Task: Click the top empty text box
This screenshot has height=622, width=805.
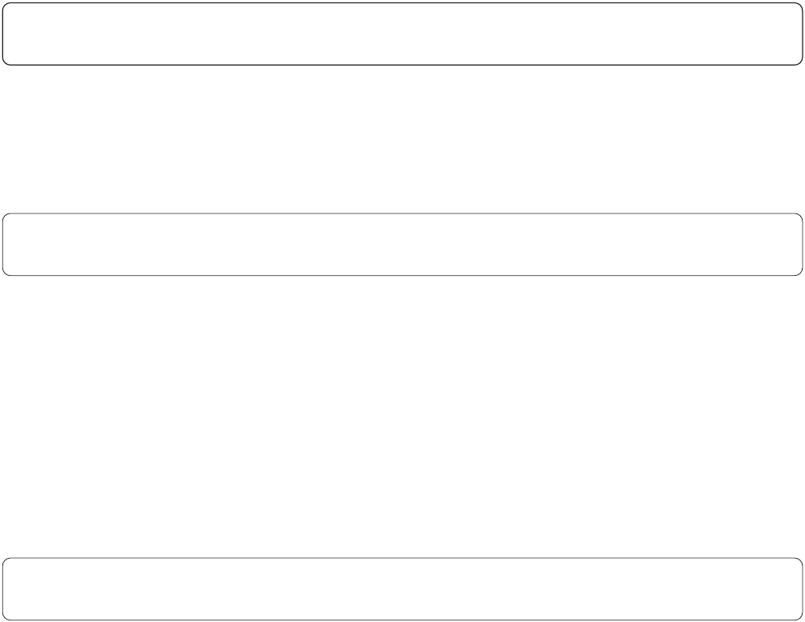Action: [402, 34]
